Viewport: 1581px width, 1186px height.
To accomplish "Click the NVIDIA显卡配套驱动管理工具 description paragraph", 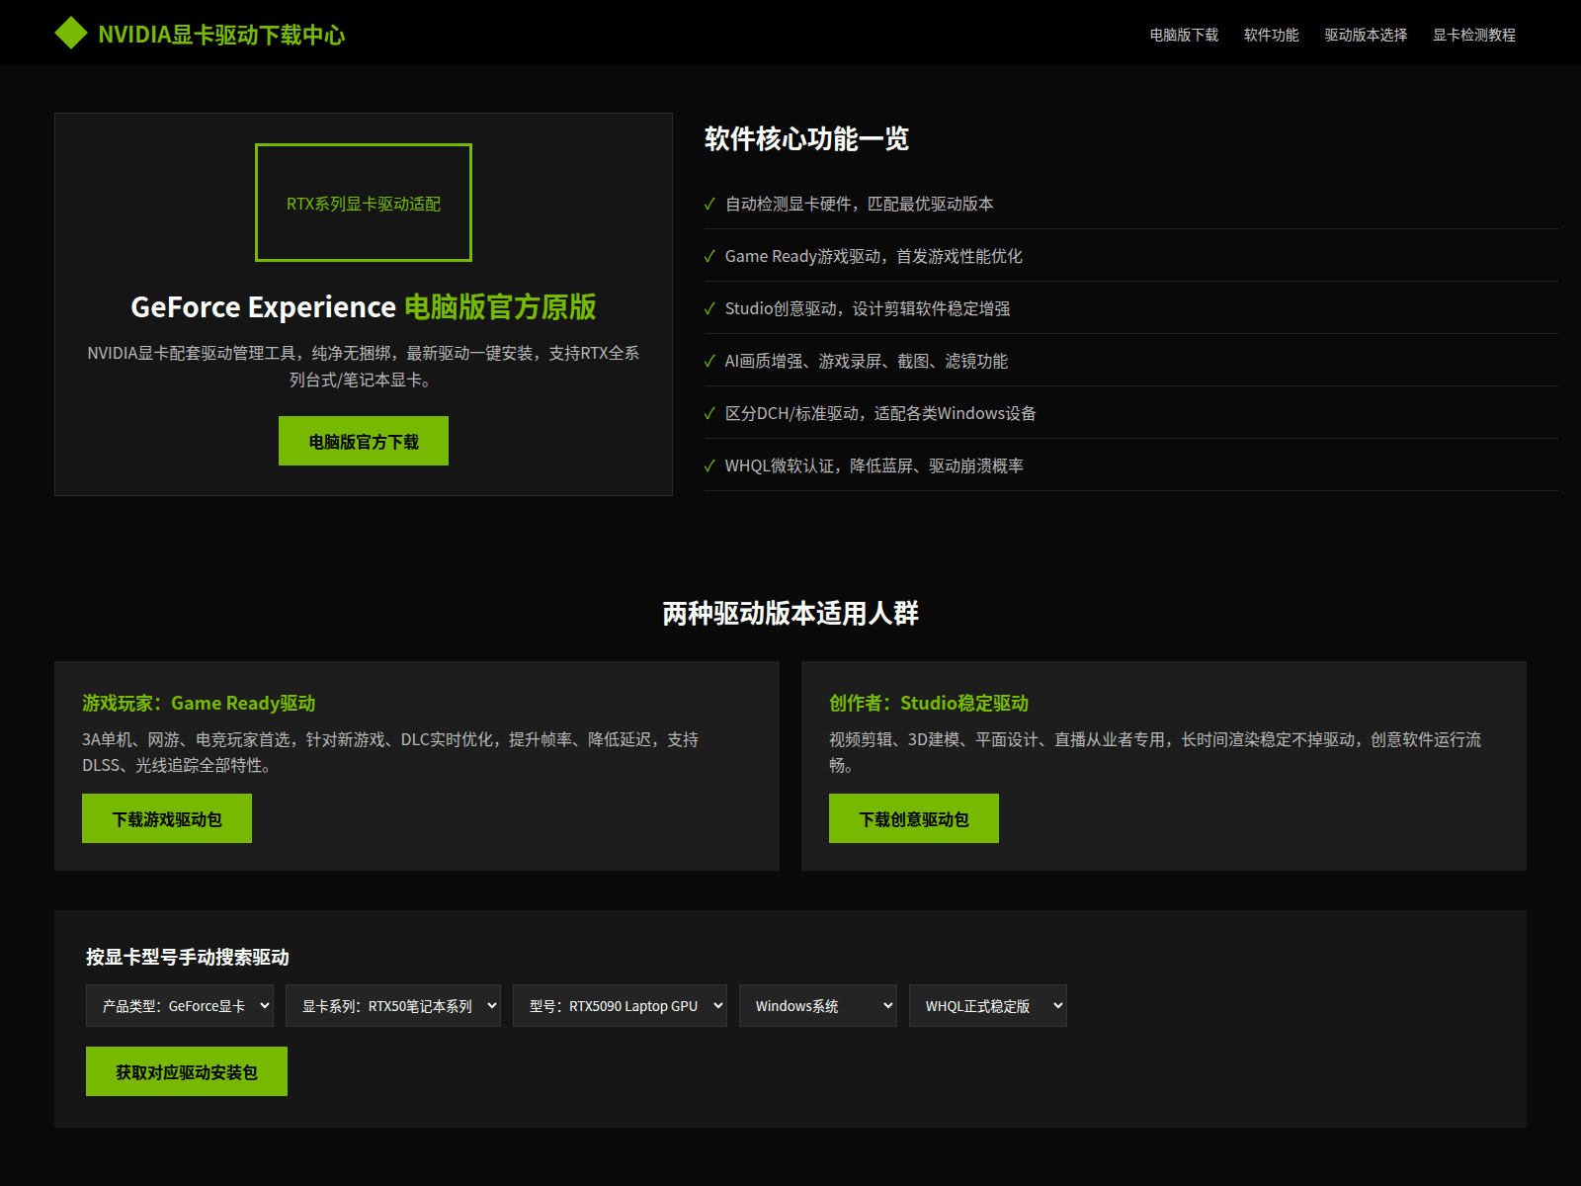I will tap(364, 367).
